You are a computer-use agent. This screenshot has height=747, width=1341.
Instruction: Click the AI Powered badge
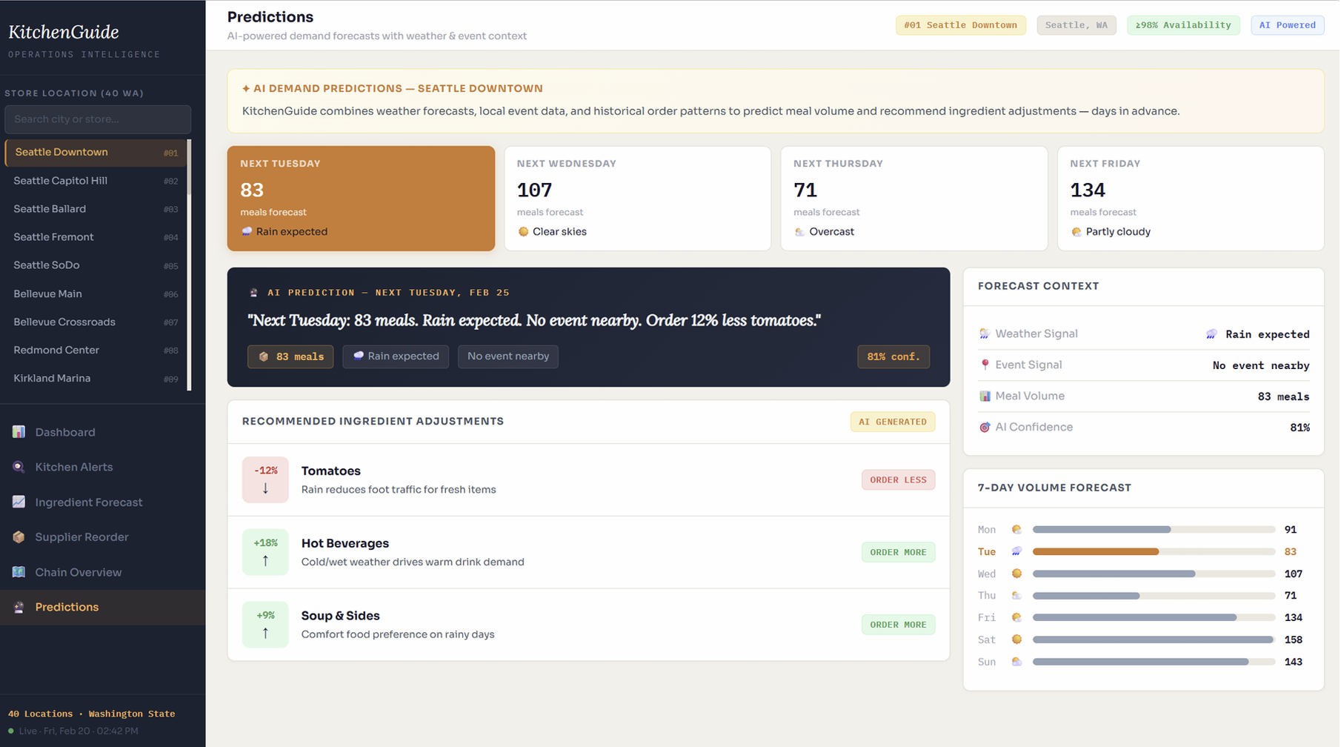click(x=1287, y=25)
